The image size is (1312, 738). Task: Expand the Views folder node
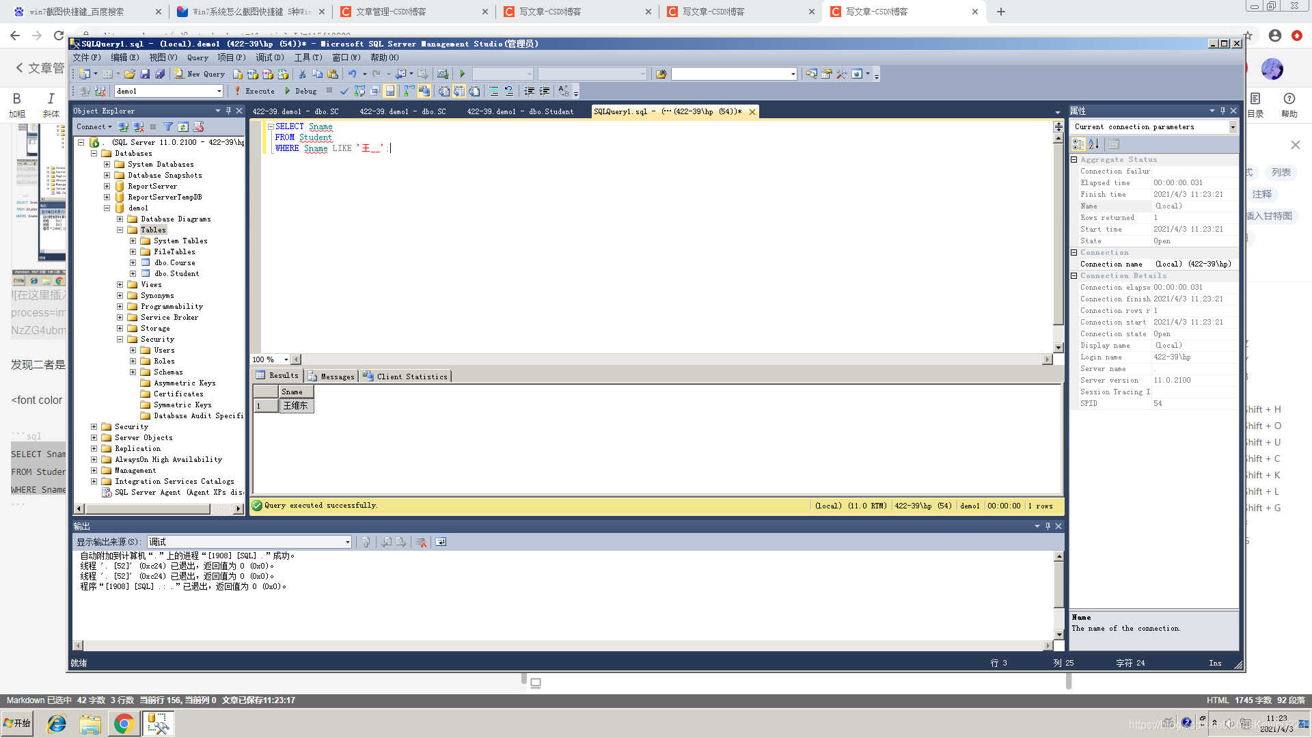[x=120, y=285]
